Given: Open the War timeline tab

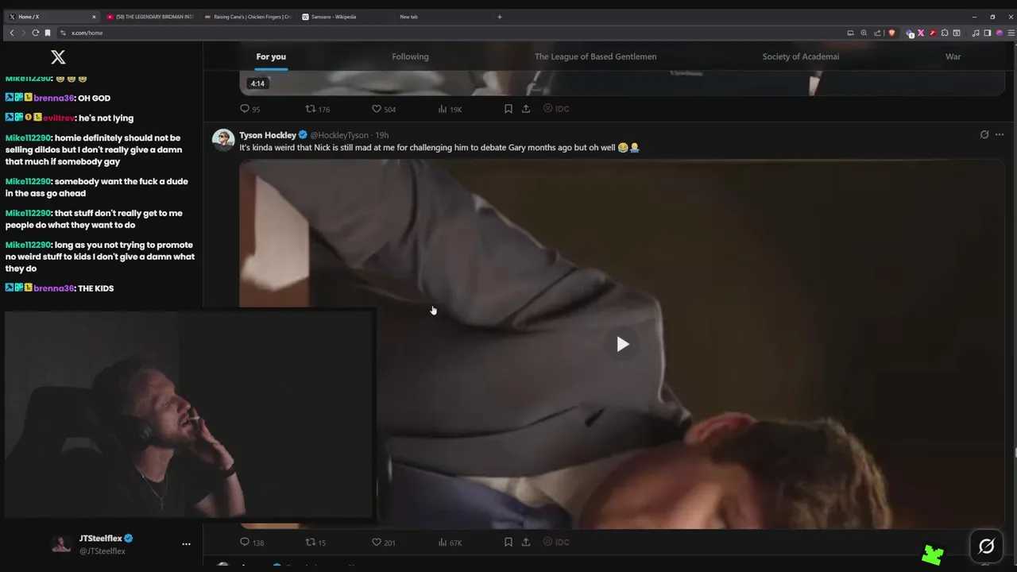Looking at the screenshot, I should click(x=953, y=56).
